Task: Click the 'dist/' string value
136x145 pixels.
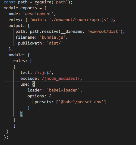Action: [55, 43]
